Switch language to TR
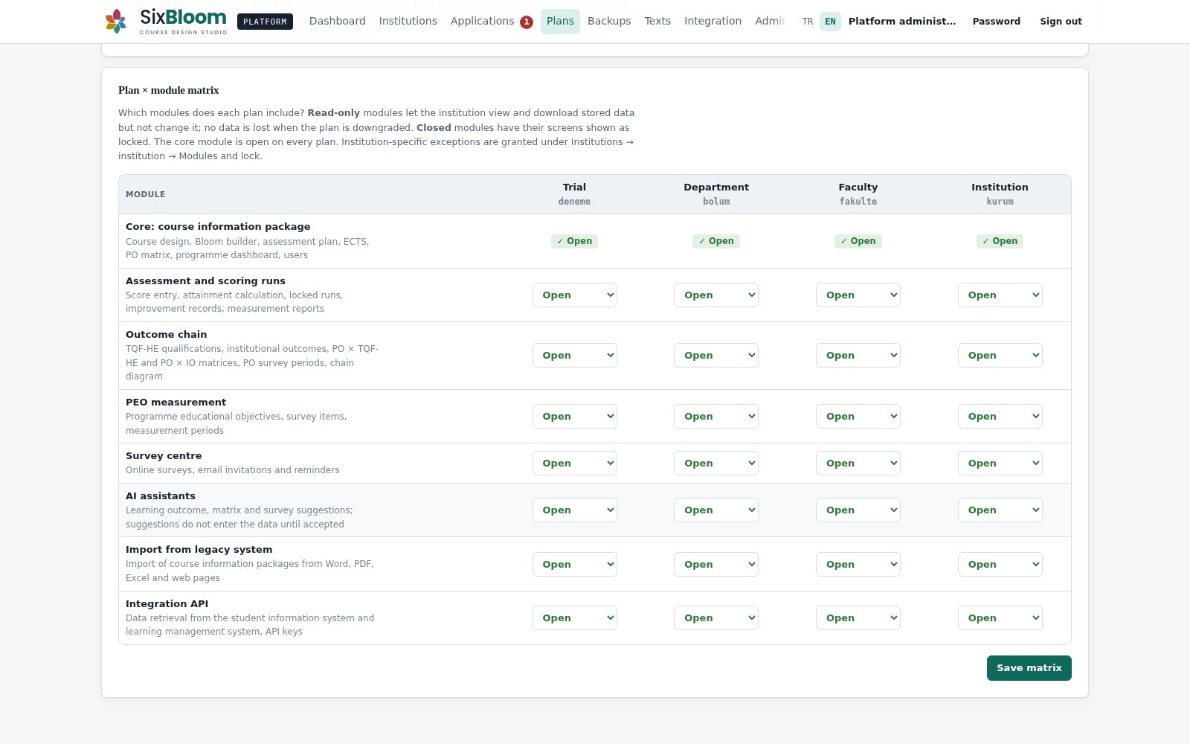This screenshot has height=744, width=1190. click(808, 22)
